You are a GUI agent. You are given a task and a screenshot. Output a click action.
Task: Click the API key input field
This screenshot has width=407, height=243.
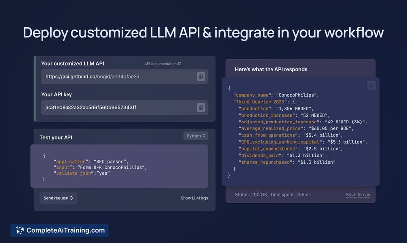pyautogui.click(x=125, y=107)
